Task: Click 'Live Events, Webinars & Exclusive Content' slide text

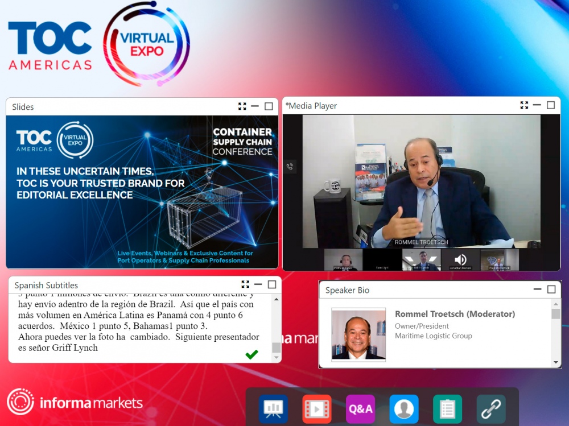Action: [x=185, y=257]
